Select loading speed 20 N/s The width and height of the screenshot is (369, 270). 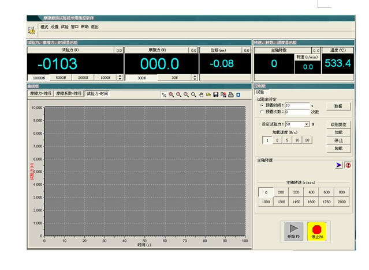[307, 140]
